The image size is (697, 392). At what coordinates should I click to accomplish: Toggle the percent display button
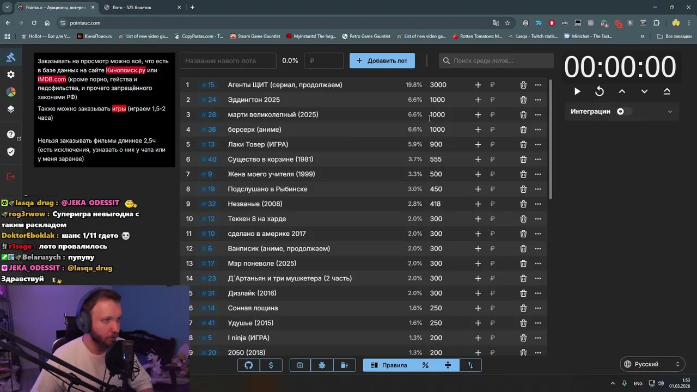point(425,365)
